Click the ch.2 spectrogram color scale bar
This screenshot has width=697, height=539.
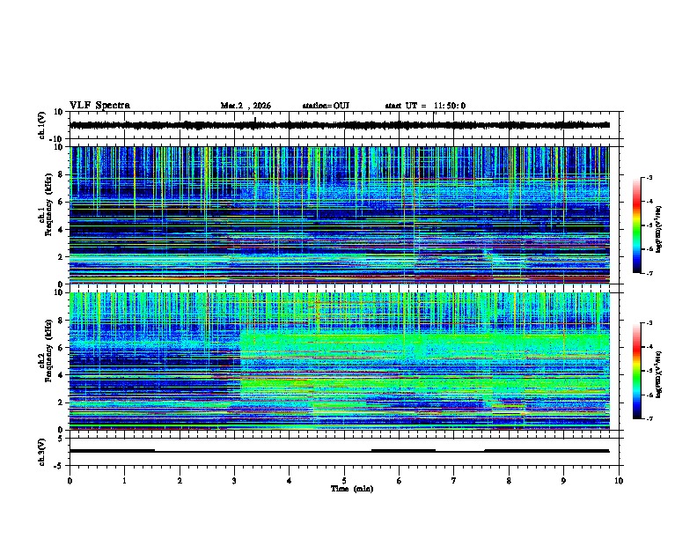637,371
